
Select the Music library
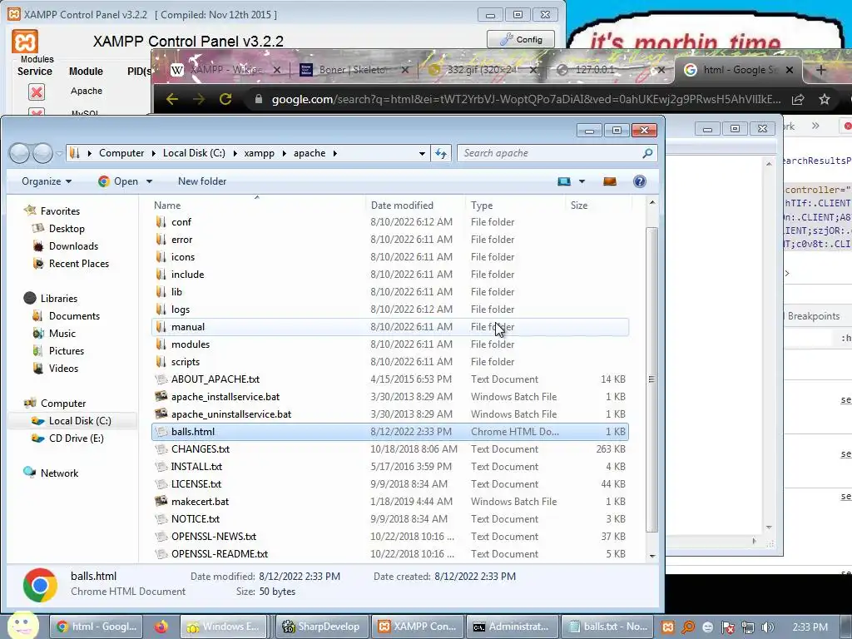pyautogui.click(x=62, y=334)
